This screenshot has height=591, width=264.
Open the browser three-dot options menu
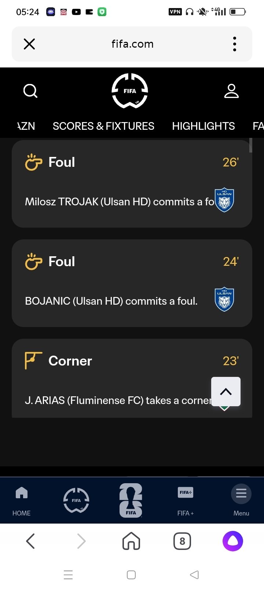[x=235, y=44]
